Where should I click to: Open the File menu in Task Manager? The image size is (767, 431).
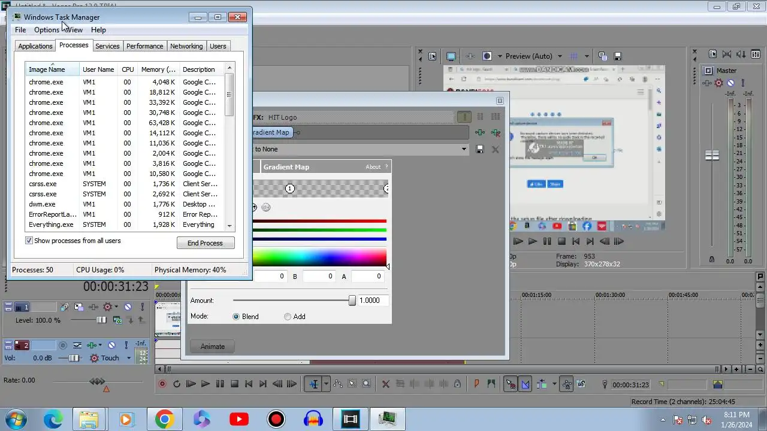pos(20,30)
